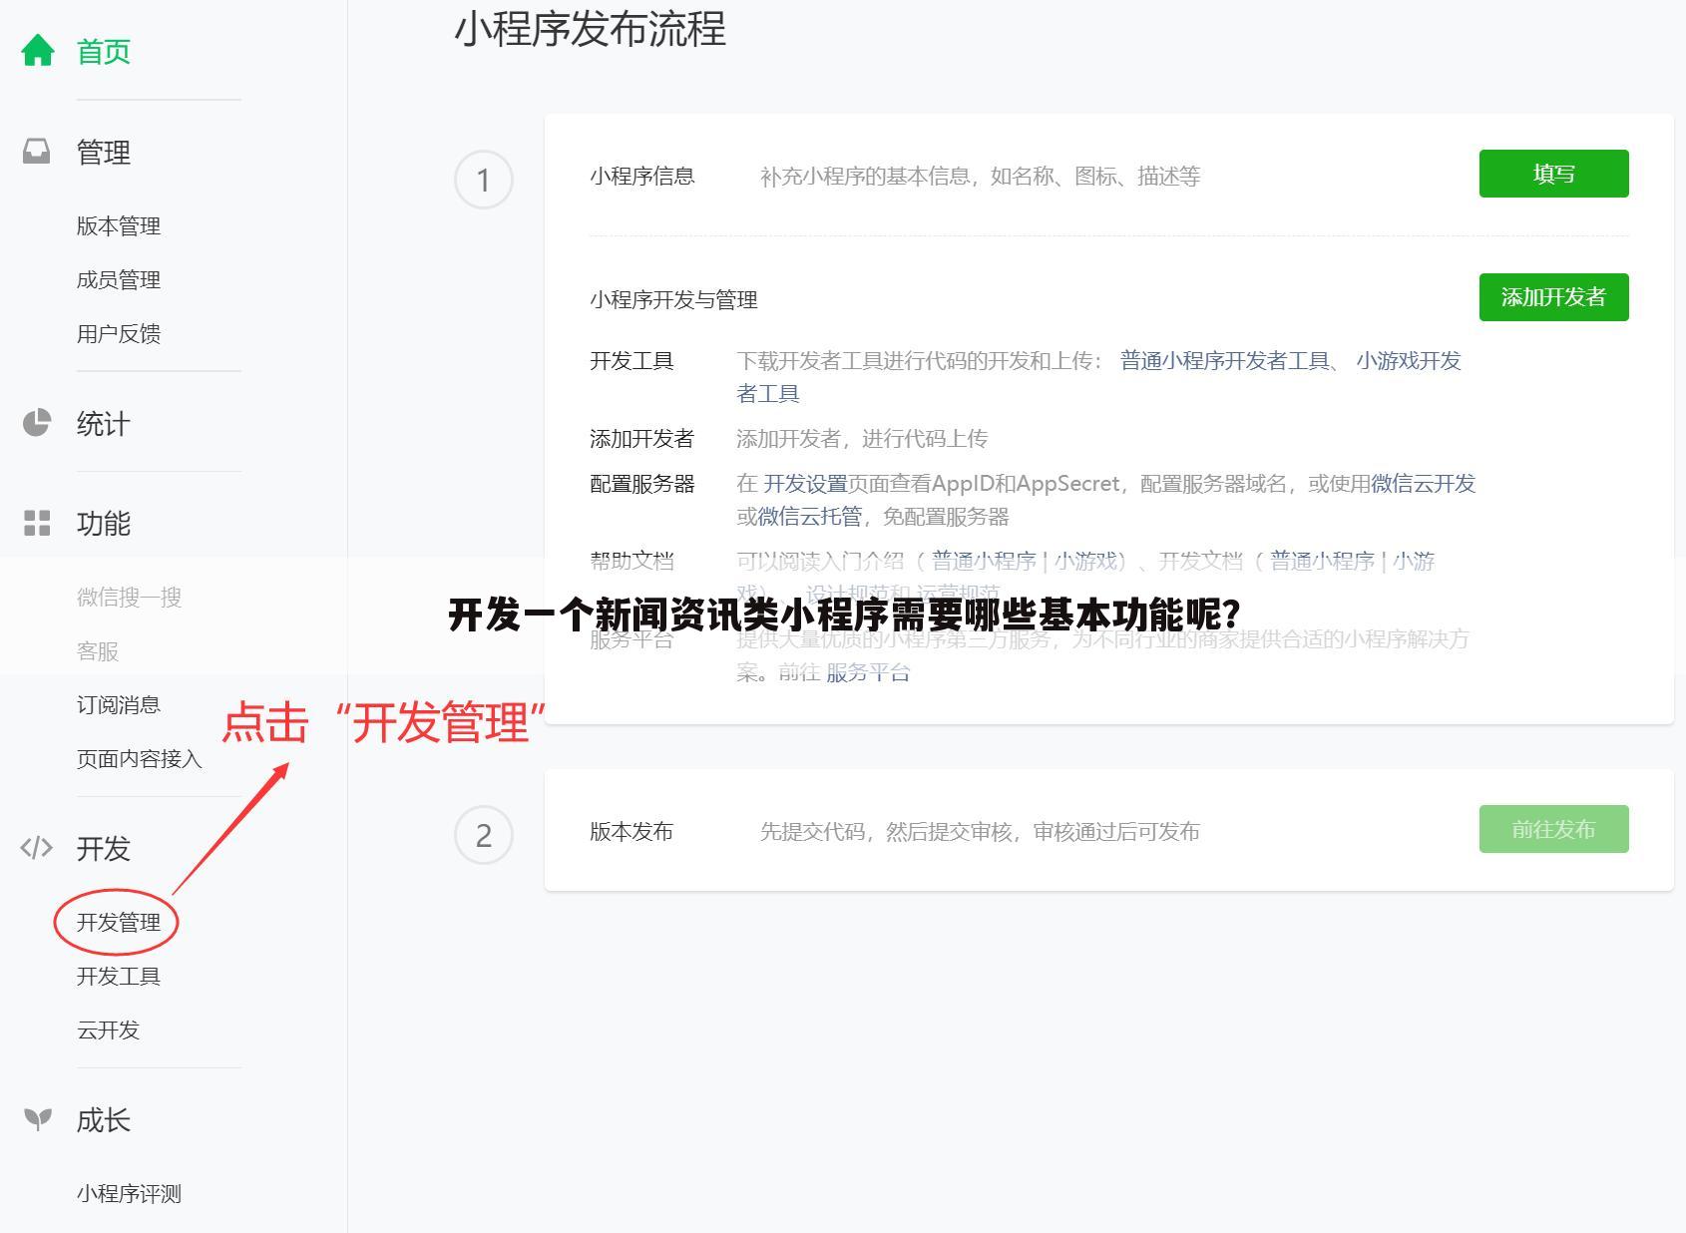Open 订阅消息 in the sidebar

click(x=119, y=705)
